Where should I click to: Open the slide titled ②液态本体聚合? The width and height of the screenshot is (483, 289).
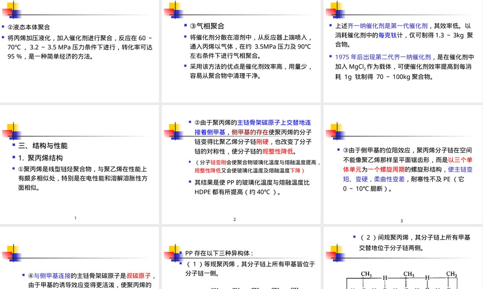tap(79, 51)
